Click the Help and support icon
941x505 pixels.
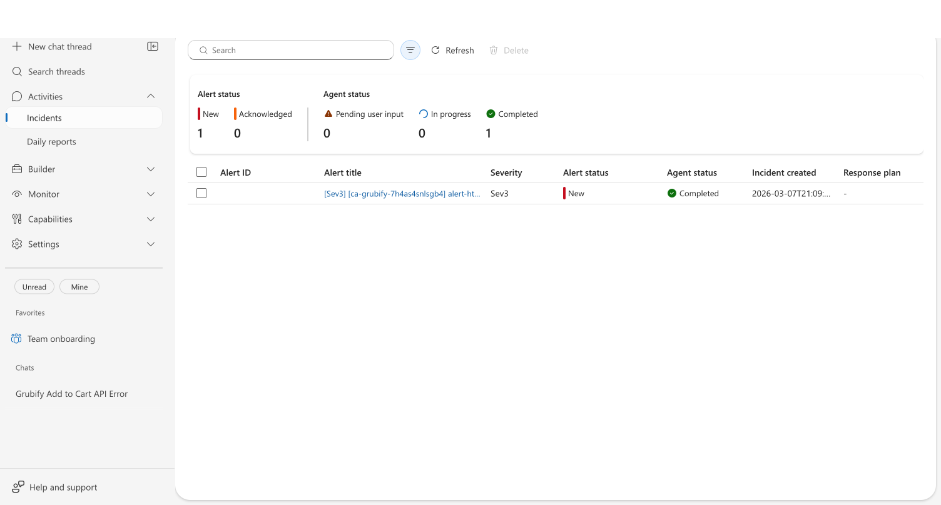[x=18, y=487]
